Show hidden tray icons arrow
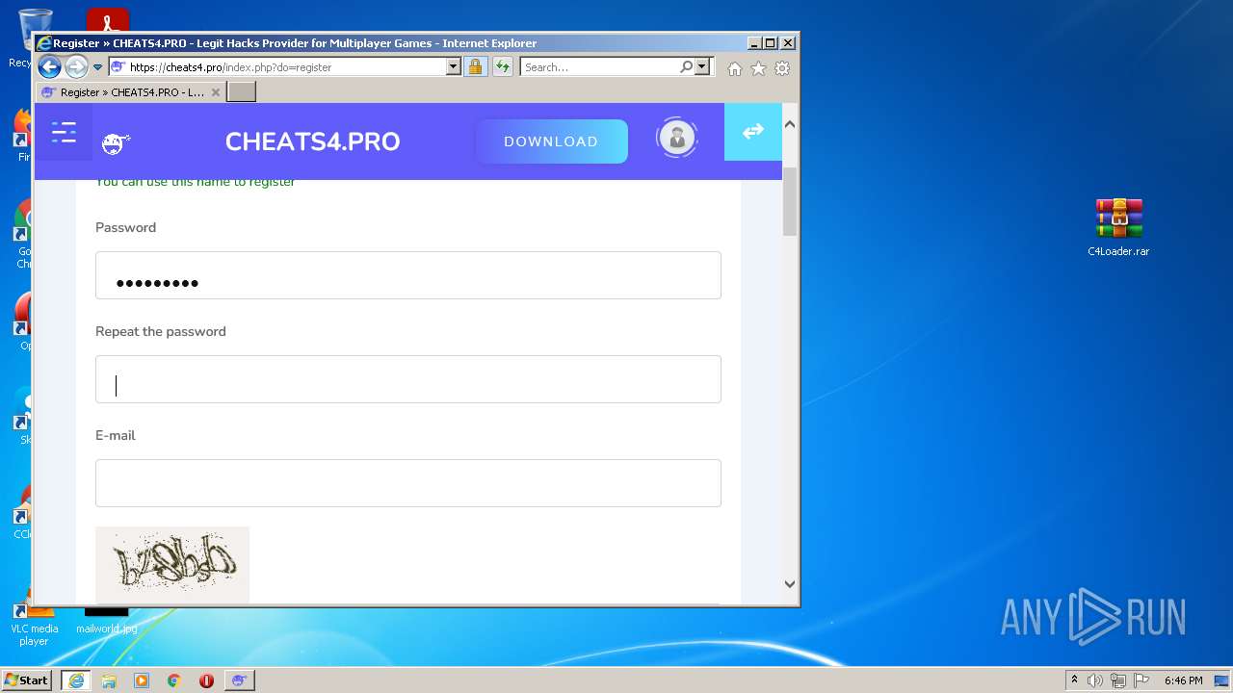Viewport: 1233px width, 693px height. pyautogui.click(x=1074, y=680)
